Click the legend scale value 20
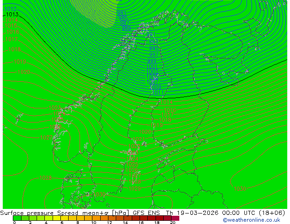Viewport: 290px width, 224px height. [x=172, y=223]
